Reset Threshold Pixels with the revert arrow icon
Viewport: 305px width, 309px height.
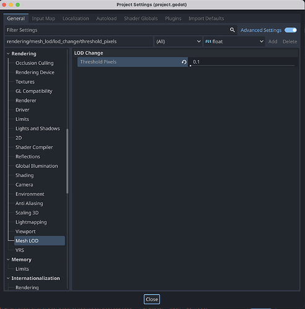[x=184, y=62]
